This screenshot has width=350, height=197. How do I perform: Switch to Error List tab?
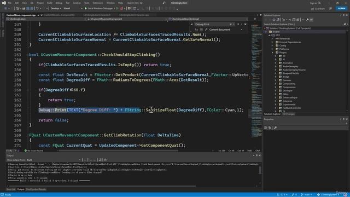11,189
